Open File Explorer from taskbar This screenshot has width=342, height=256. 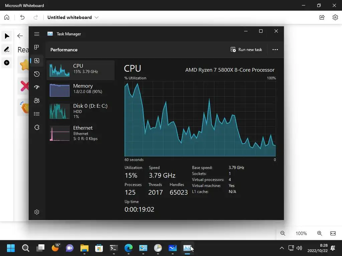click(x=84, y=248)
